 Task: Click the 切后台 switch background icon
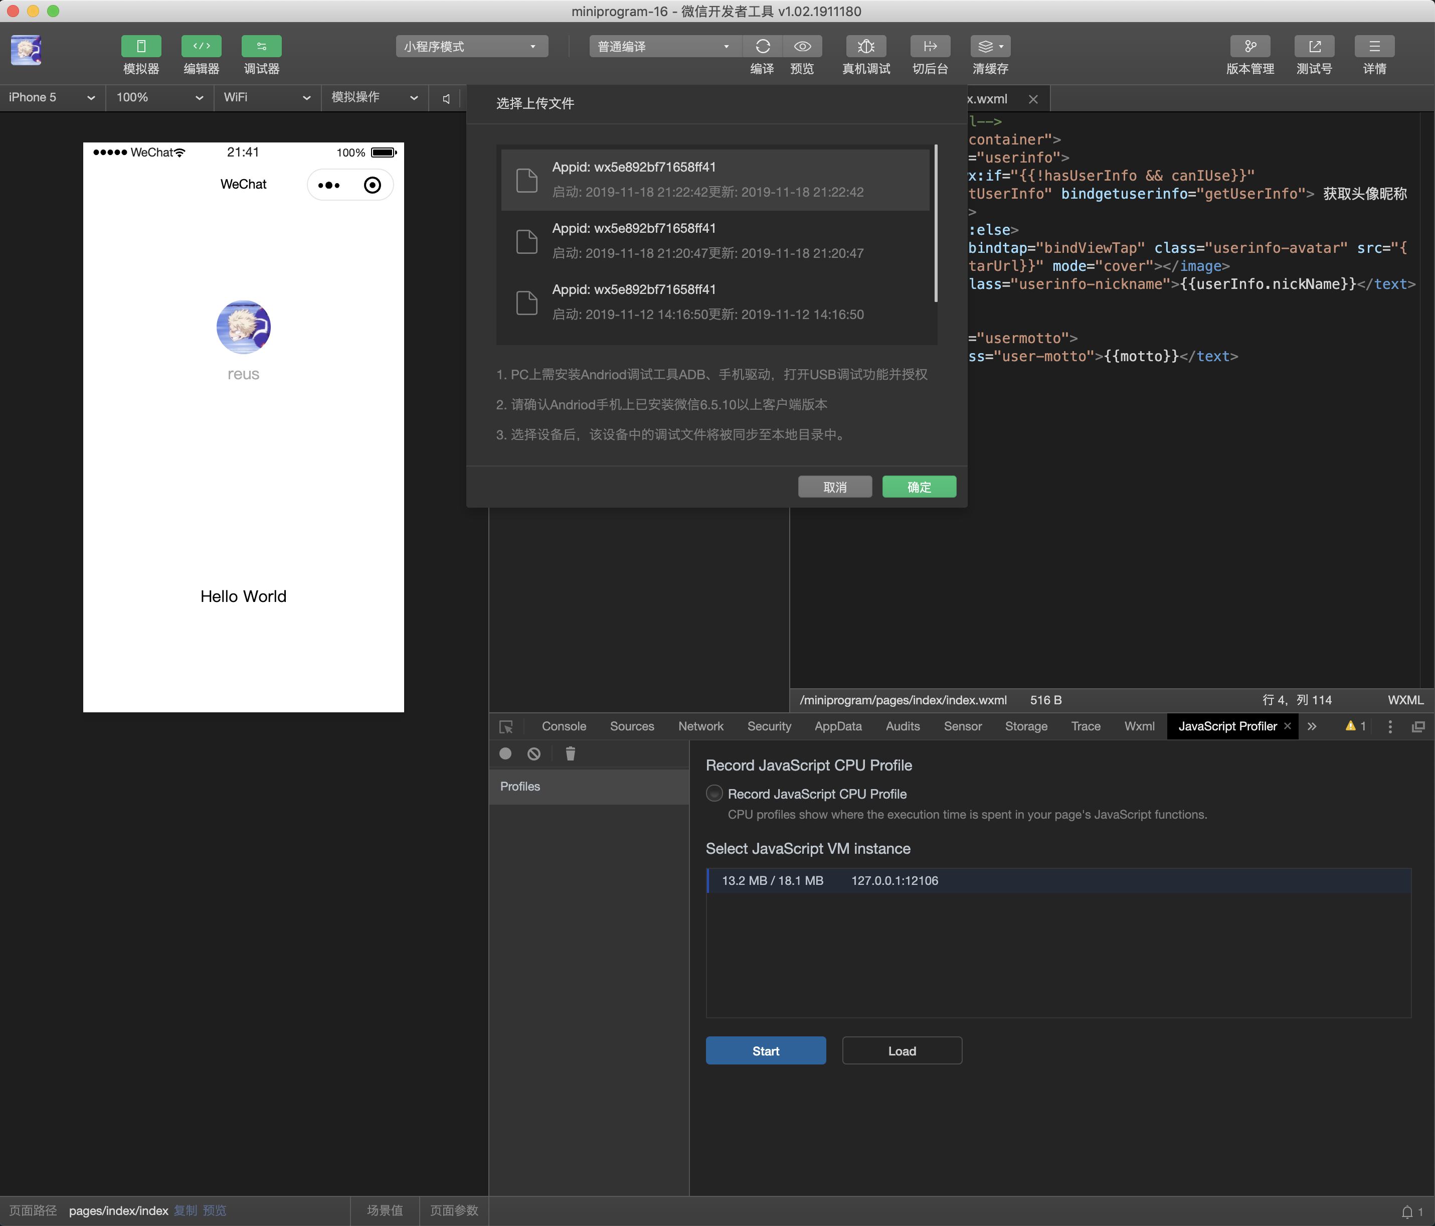tap(930, 47)
